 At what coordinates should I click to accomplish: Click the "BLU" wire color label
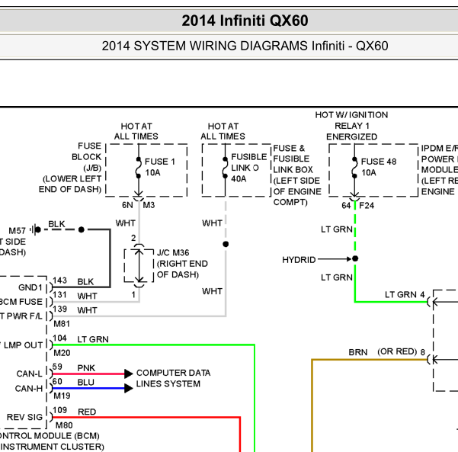(85, 382)
